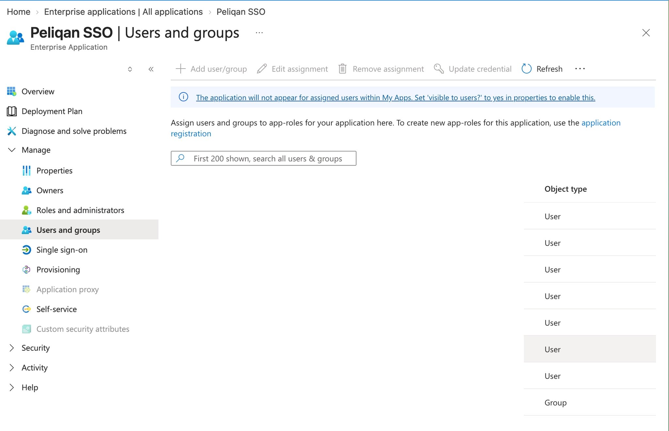This screenshot has height=431, width=669.
Task: Open Users and groups menu item
Action: [79, 230]
